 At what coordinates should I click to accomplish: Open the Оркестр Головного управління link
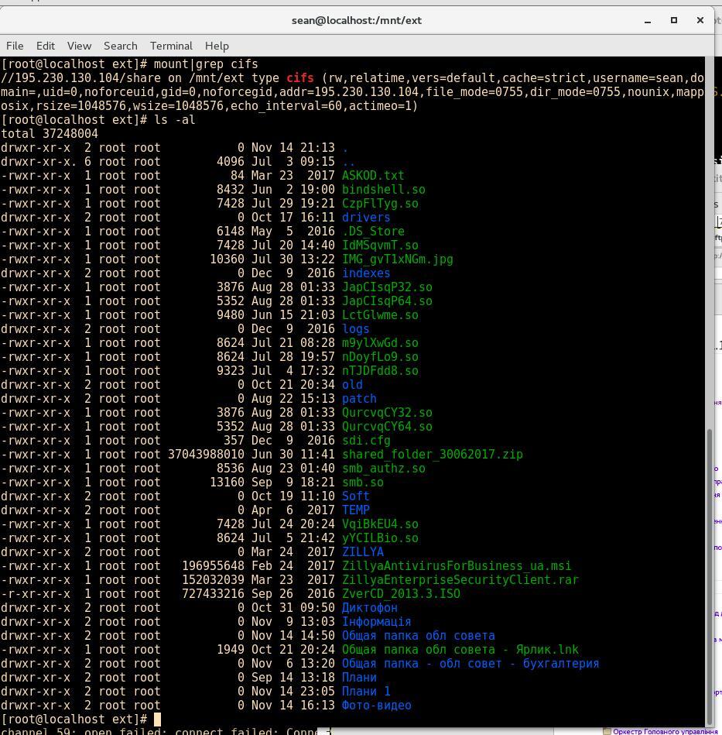pos(666,731)
